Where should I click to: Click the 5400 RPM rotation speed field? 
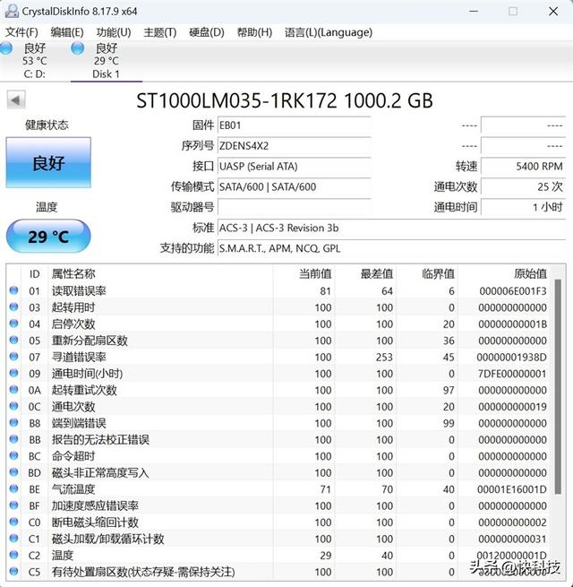pos(523,166)
